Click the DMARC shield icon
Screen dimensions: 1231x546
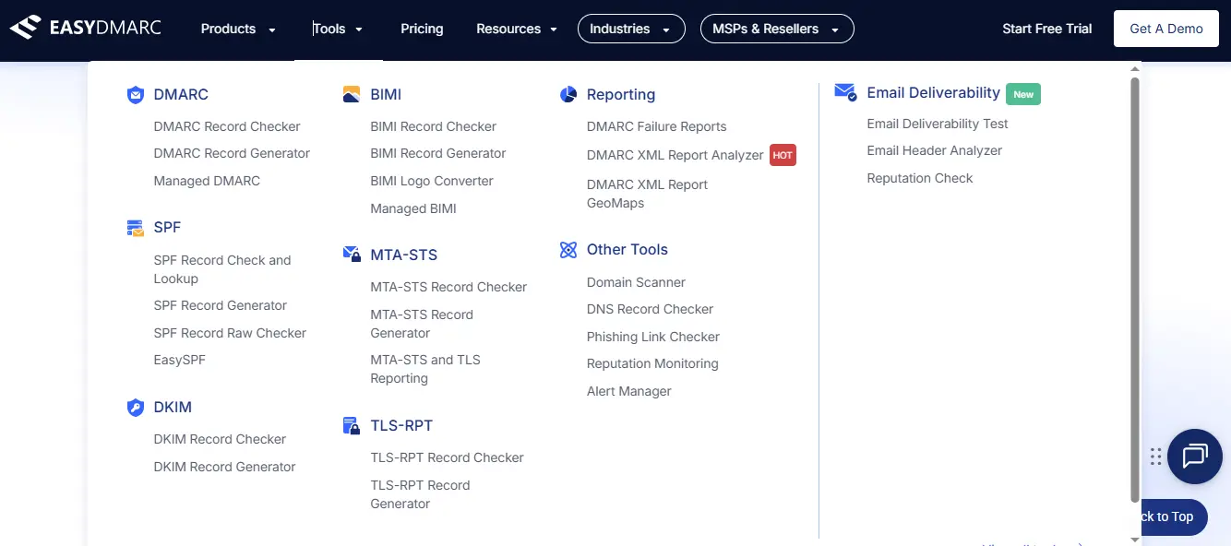[136, 95]
